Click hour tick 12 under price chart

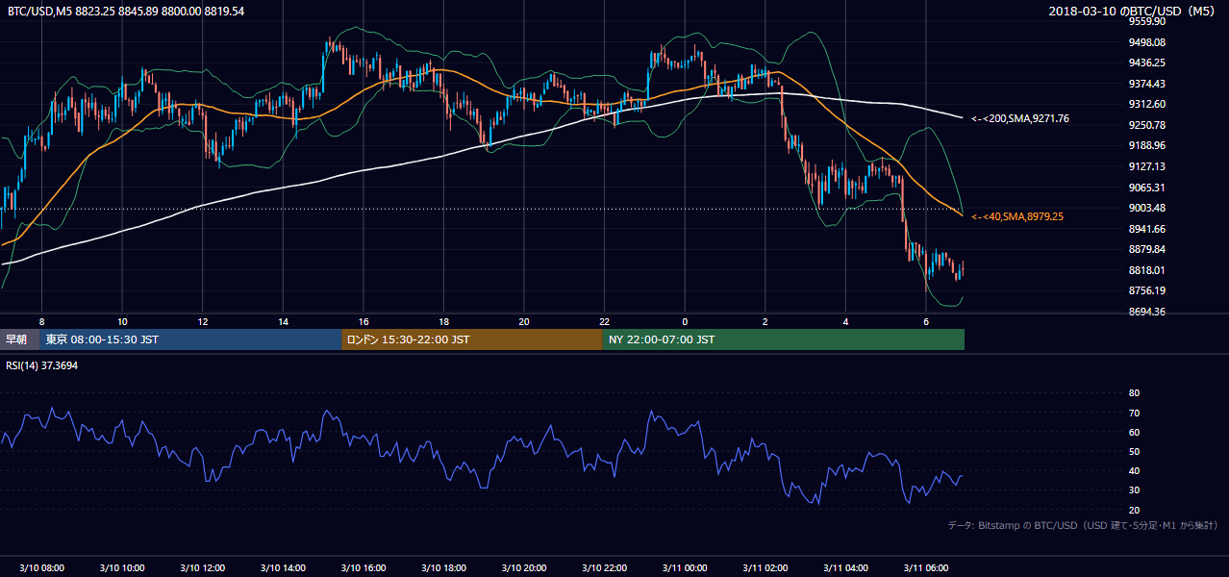(x=202, y=320)
